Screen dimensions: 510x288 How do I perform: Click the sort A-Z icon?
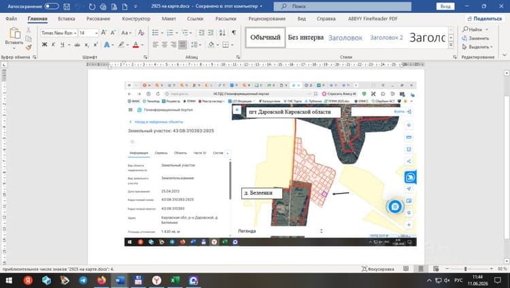[x=222, y=33]
